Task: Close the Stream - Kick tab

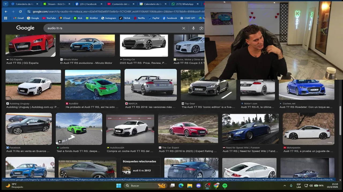Action: [x=69, y=4]
